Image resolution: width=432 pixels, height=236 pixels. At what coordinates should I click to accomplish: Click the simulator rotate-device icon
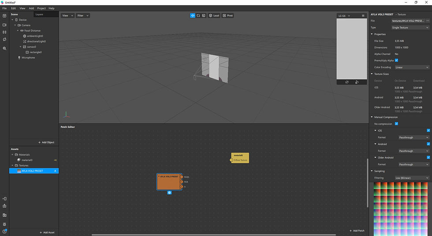click(357, 82)
